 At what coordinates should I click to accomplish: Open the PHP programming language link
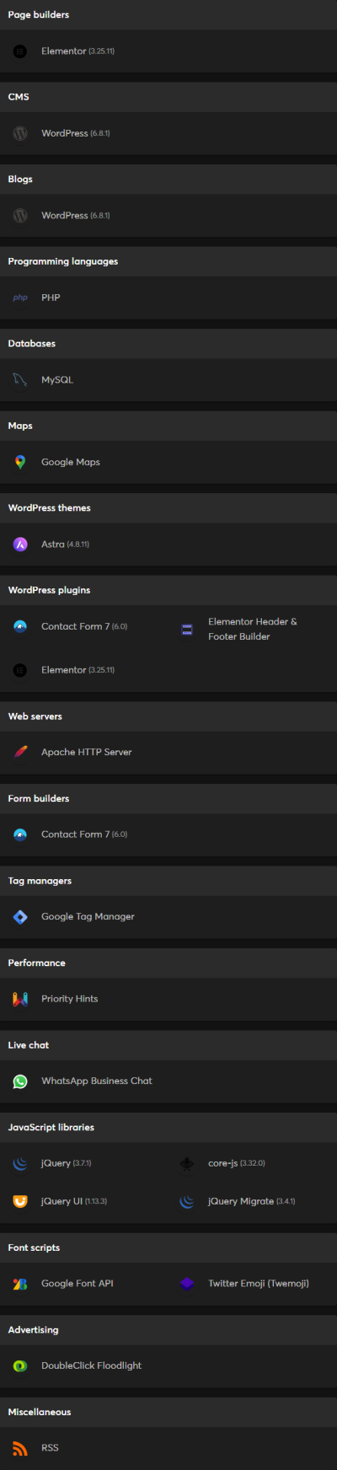click(51, 298)
